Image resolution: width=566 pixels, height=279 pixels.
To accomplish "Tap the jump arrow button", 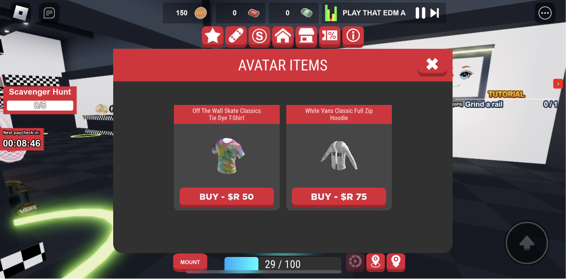I will tap(527, 243).
